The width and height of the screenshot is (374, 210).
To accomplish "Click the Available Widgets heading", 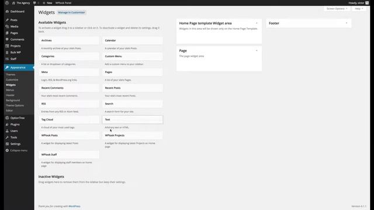I will click(x=52, y=22).
